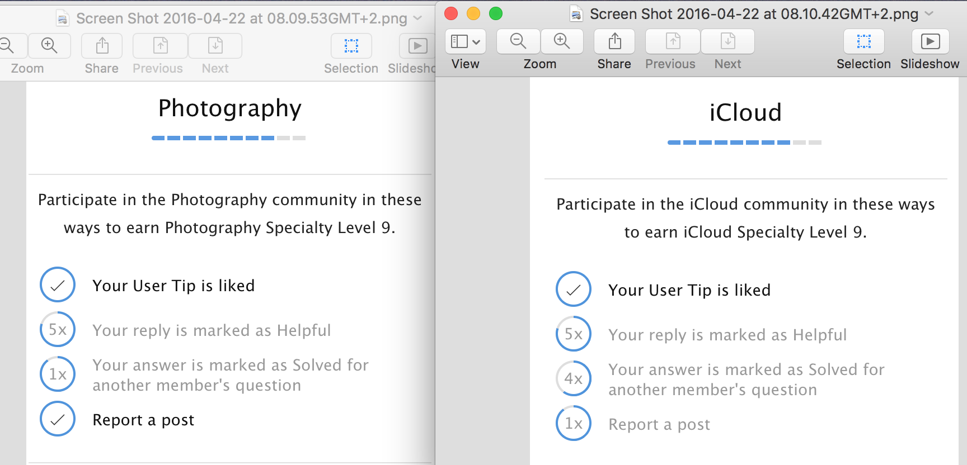Open Share menu in the iCloud window
Screen dimensions: 967x465
[614, 41]
